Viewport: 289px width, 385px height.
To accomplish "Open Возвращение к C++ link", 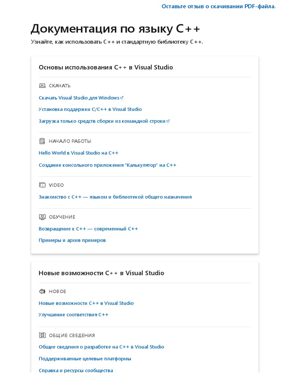I will pyautogui.click(x=88, y=229).
